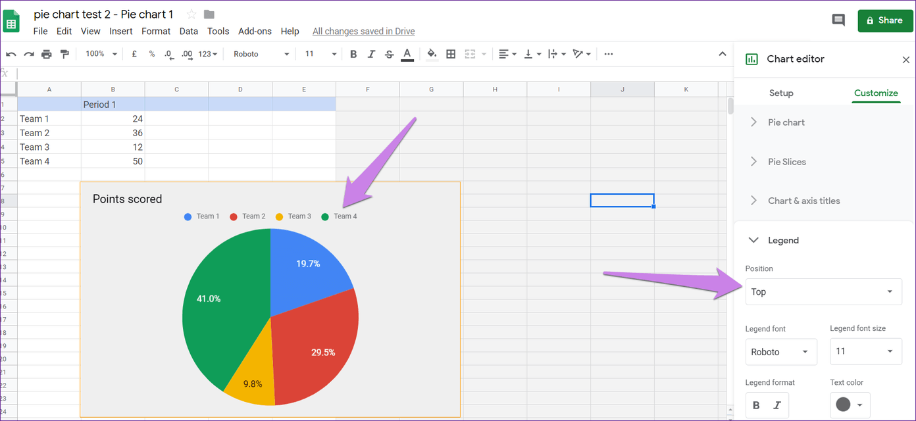916x421 pixels.
Task: Open the Tools menu
Action: [x=218, y=31]
